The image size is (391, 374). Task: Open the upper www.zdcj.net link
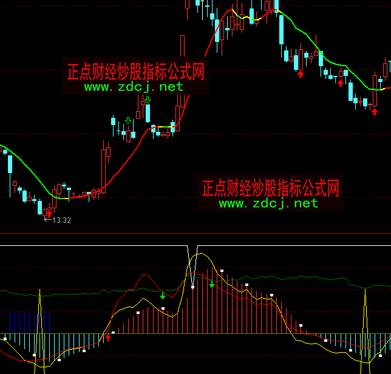(134, 87)
